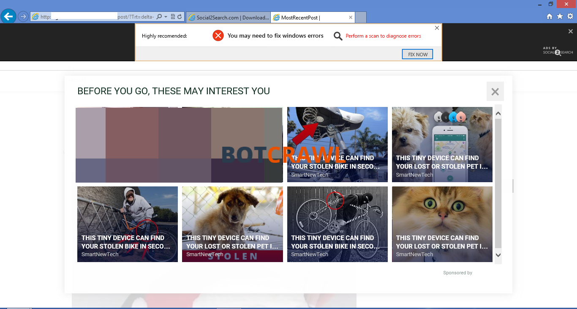This screenshot has width=577, height=309.
Task: Click the address bar search magnifier icon
Action: point(159,17)
